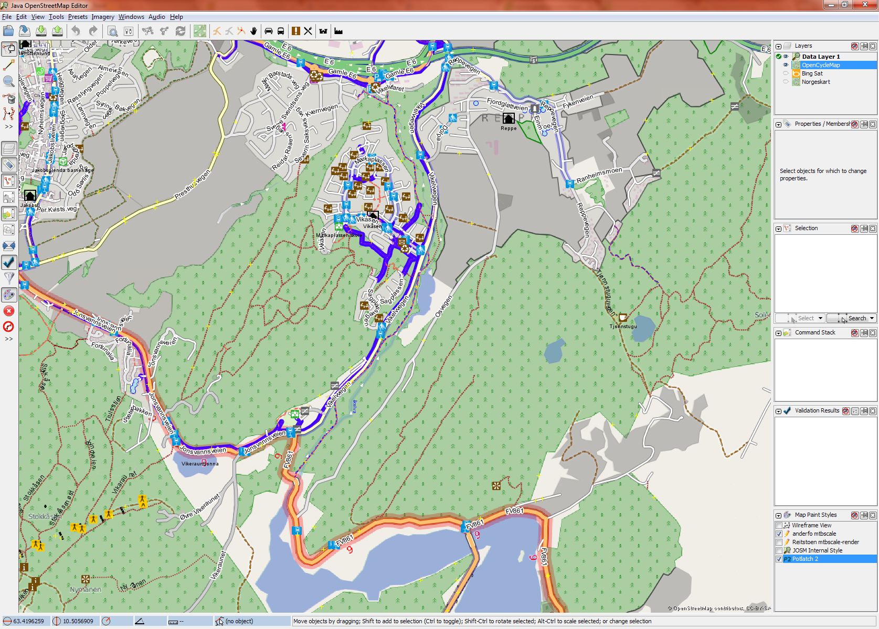Enable Reitstoen mtbscale-render style
The height and width of the screenshot is (629, 879).
click(779, 542)
